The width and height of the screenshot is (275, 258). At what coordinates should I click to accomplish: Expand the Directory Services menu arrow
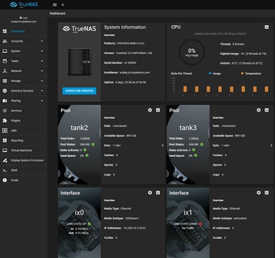pos(42,91)
